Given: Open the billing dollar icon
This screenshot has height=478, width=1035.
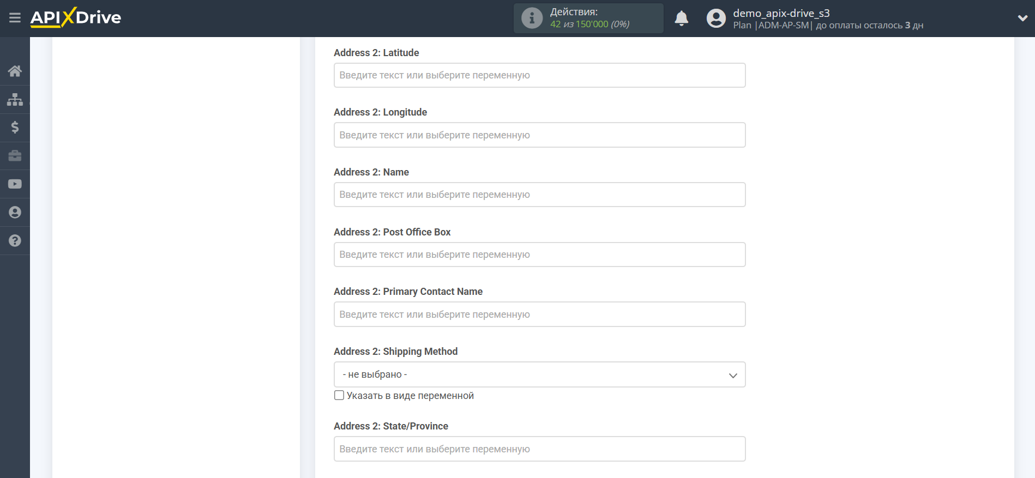Looking at the screenshot, I should pos(15,128).
